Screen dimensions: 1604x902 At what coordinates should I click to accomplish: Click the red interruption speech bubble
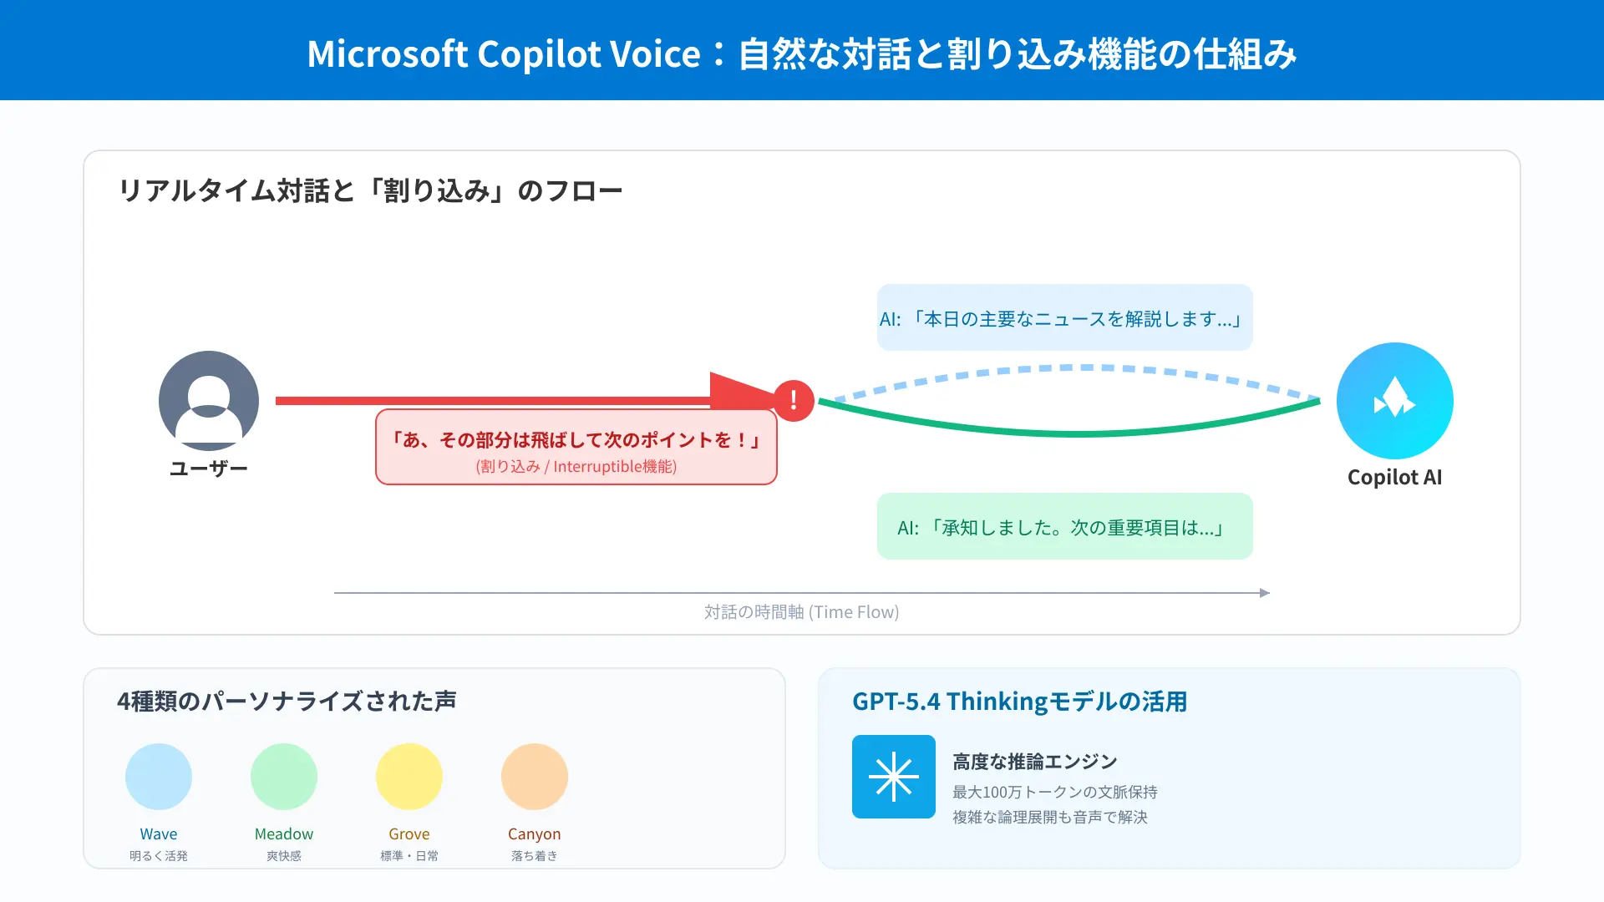(x=576, y=447)
